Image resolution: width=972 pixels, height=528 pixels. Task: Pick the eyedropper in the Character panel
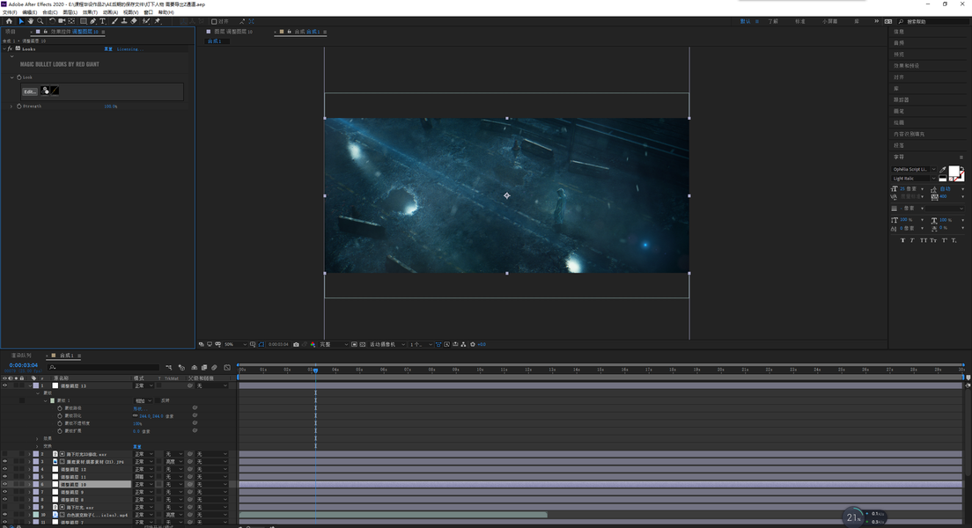tap(943, 170)
